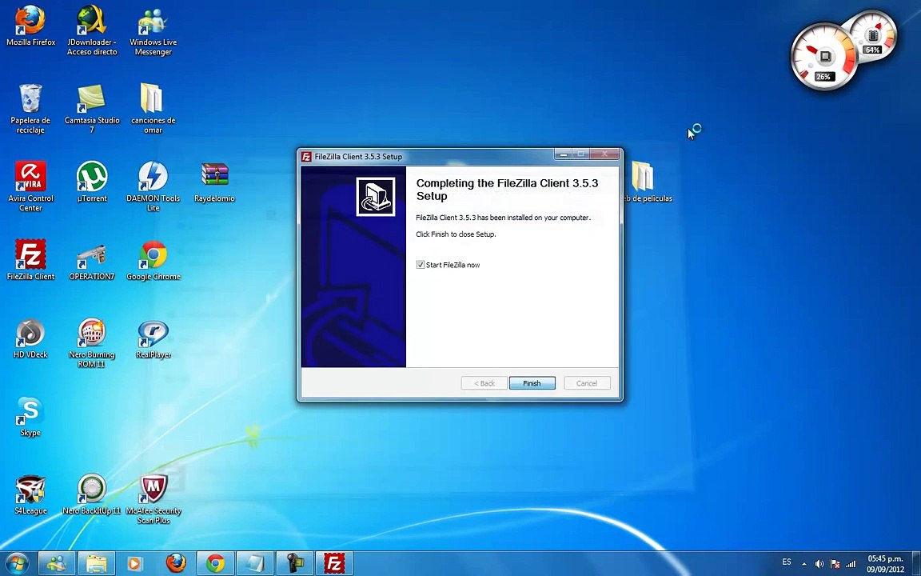Open Windows Explorer from the taskbar
This screenshot has width=921, height=576.
coord(97,564)
